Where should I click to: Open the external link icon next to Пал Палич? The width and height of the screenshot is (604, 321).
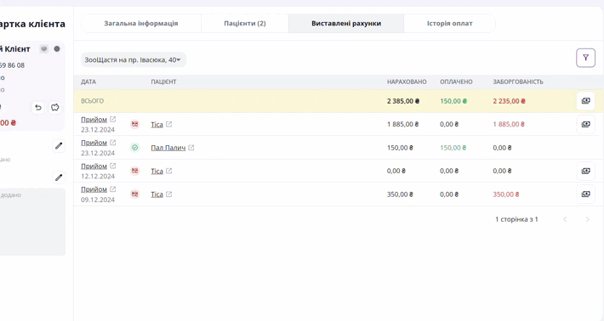191,148
